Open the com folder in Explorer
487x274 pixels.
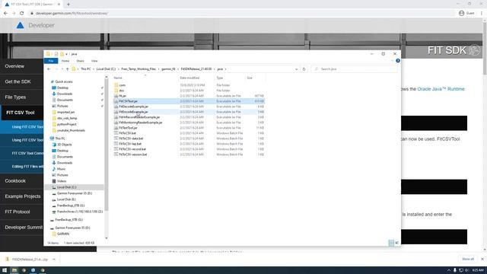tap(122, 85)
